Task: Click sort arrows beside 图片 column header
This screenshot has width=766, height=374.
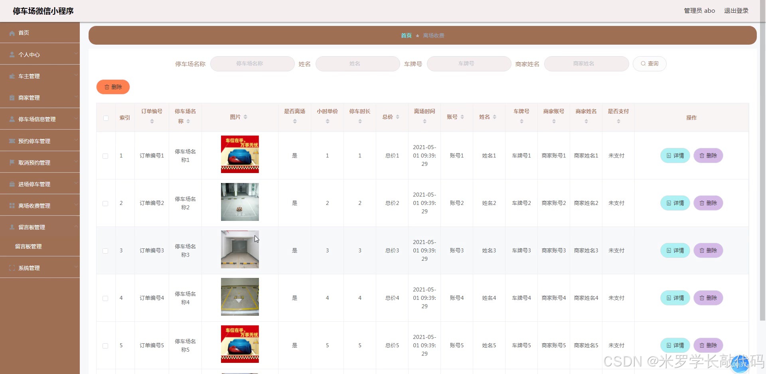Action: click(x=245, y=117)
